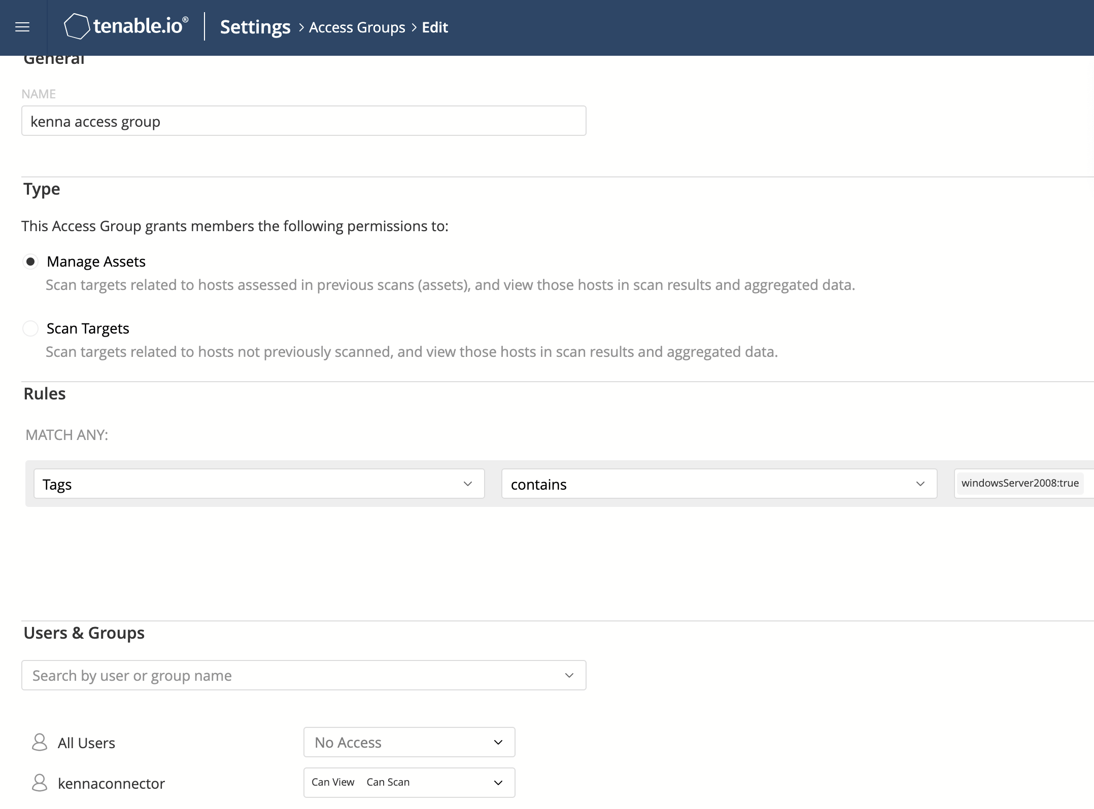Select the windowsServer2008:true tag
This screenshot has height=809, width=1094.
[1020, 483]
